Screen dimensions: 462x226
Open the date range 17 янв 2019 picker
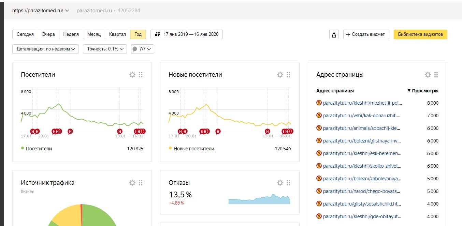(187, 34)
